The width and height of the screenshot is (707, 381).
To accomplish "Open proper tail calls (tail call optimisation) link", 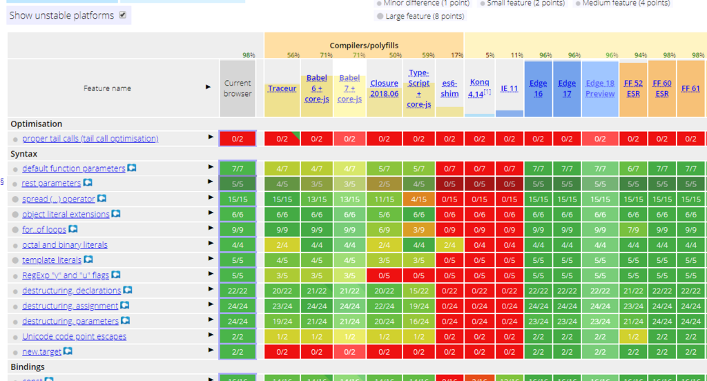I will coord(90,139).
